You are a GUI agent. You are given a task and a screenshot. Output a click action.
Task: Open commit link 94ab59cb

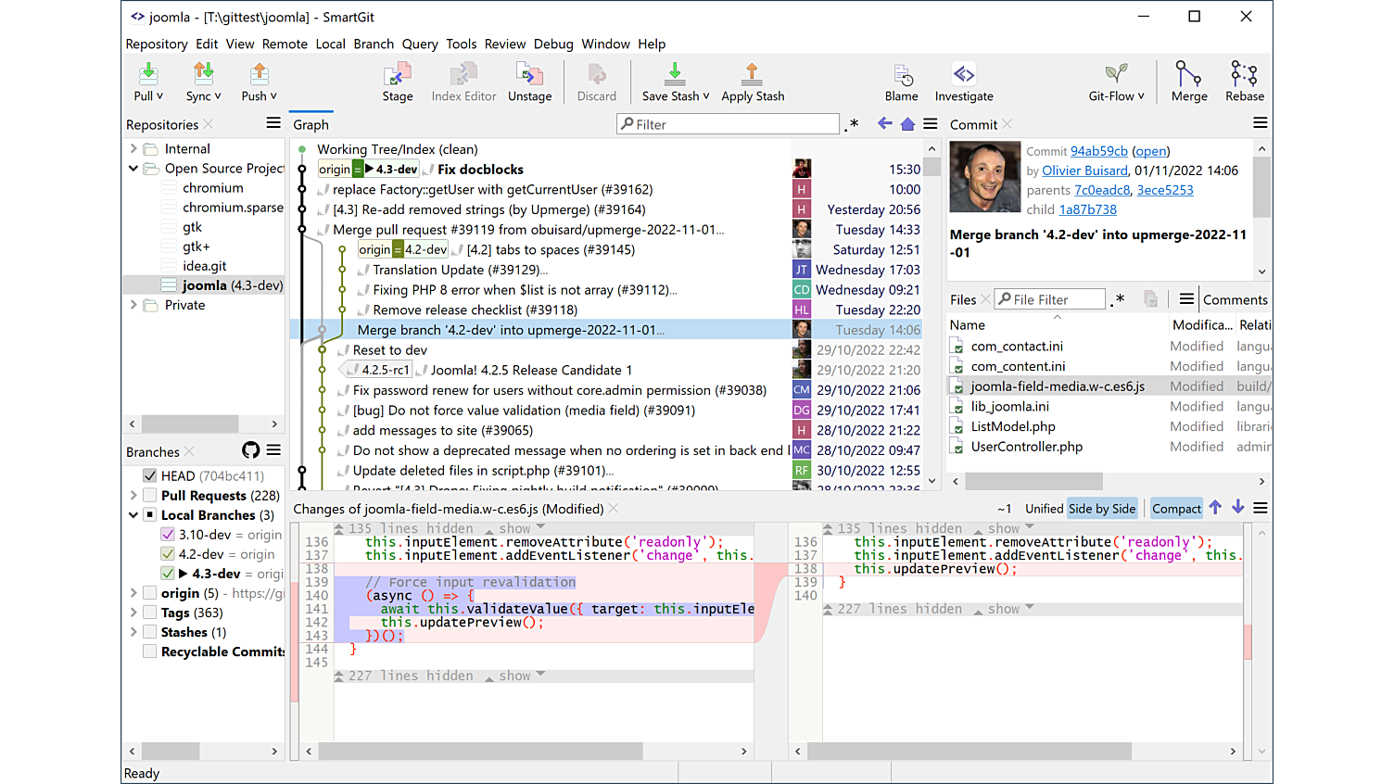[1099, 151]
